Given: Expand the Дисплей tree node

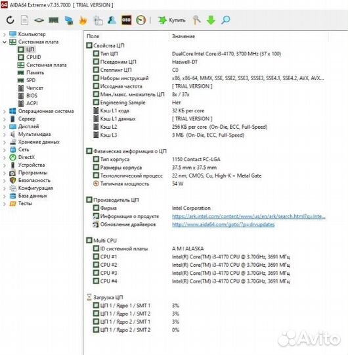Looking at the screenshot, I should [5, 127].
